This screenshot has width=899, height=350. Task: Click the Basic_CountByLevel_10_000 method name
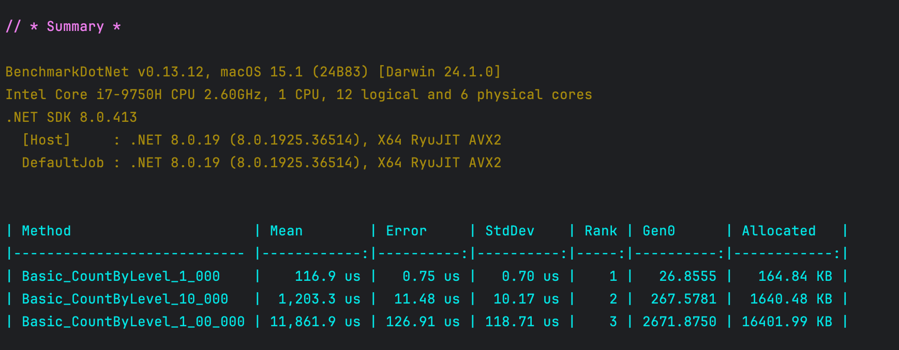pos(125,299)
